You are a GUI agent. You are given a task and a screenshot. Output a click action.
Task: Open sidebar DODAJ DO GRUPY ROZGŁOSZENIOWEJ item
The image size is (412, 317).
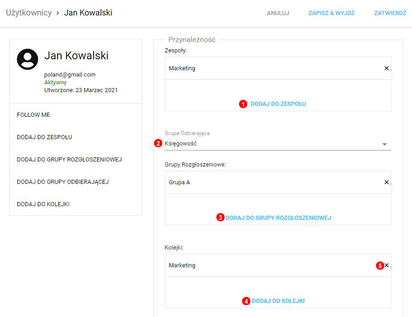69,160
